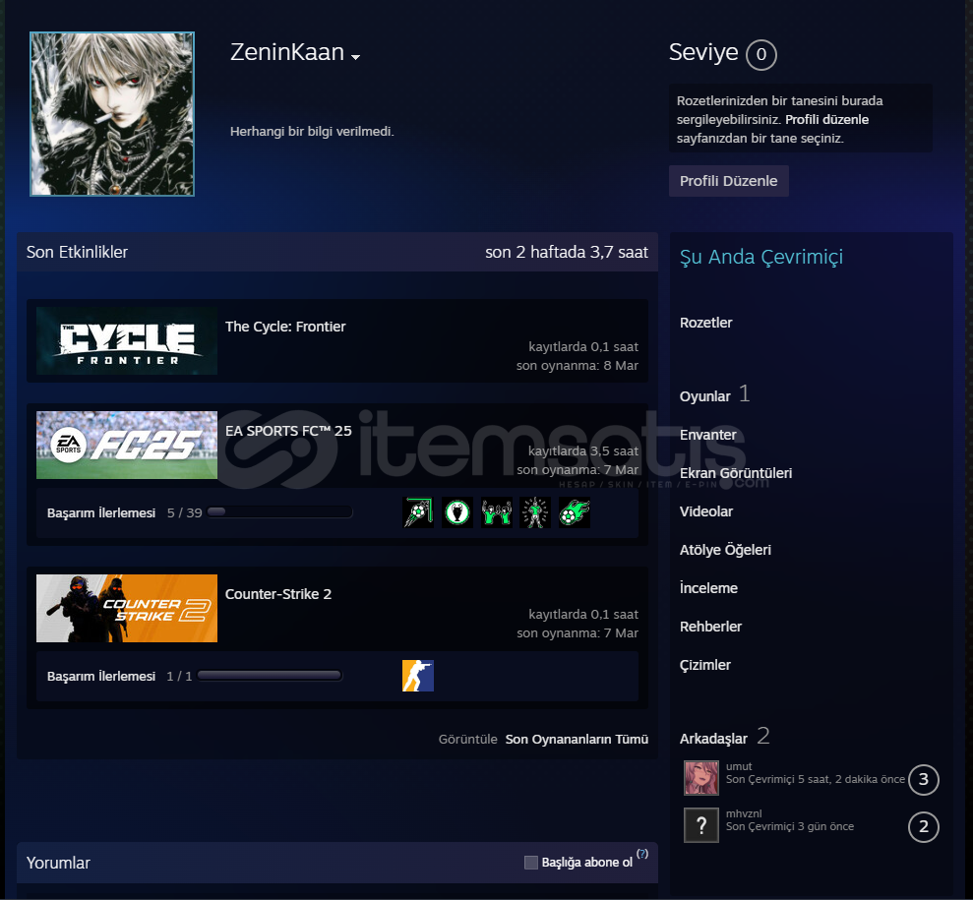Click the level 0 badge next to Seviye
Viewport: 973px width, 900px height.
761,54
